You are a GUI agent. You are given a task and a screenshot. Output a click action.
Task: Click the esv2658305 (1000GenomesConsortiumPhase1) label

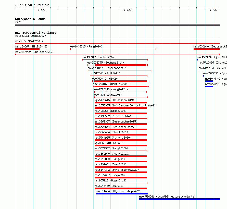[x=125, y=105]
